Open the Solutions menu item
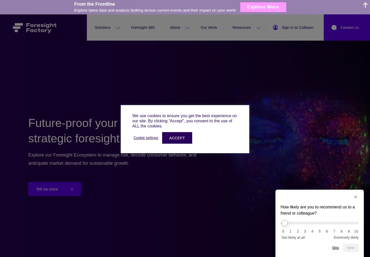Viewport: 370px width, 257px height. coord(103,27)
